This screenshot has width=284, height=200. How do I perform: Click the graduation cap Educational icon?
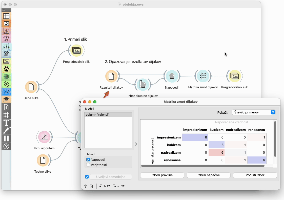[6, 99]
